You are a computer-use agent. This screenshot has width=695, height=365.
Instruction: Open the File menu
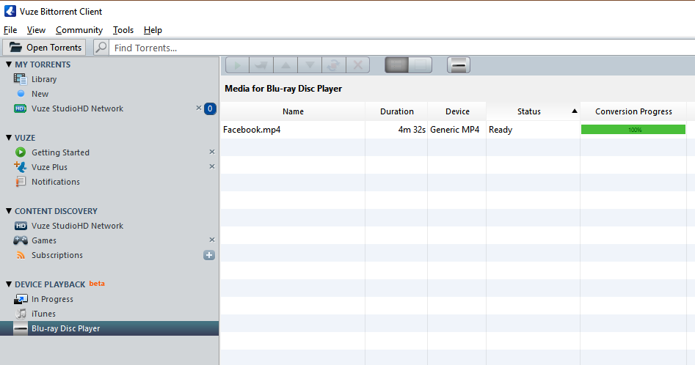tap(10, 30)
